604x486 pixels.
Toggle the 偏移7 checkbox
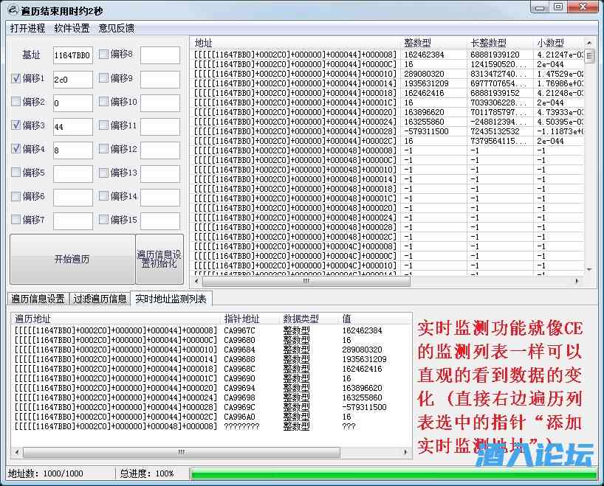click(17, 221)
